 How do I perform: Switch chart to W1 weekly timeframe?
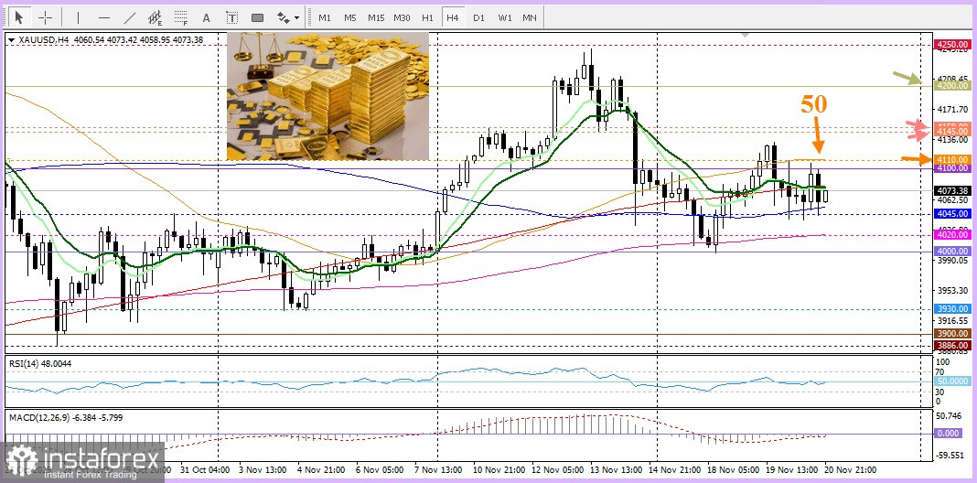(x=505, y=17)
